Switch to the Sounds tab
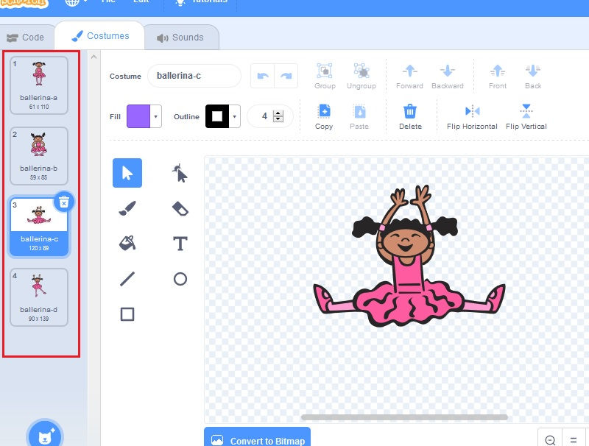Screen dimensions: 589x446 [180, 38]
